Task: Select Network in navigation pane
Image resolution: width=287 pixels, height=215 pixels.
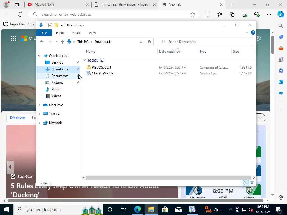Action: [x=55, y=123]
